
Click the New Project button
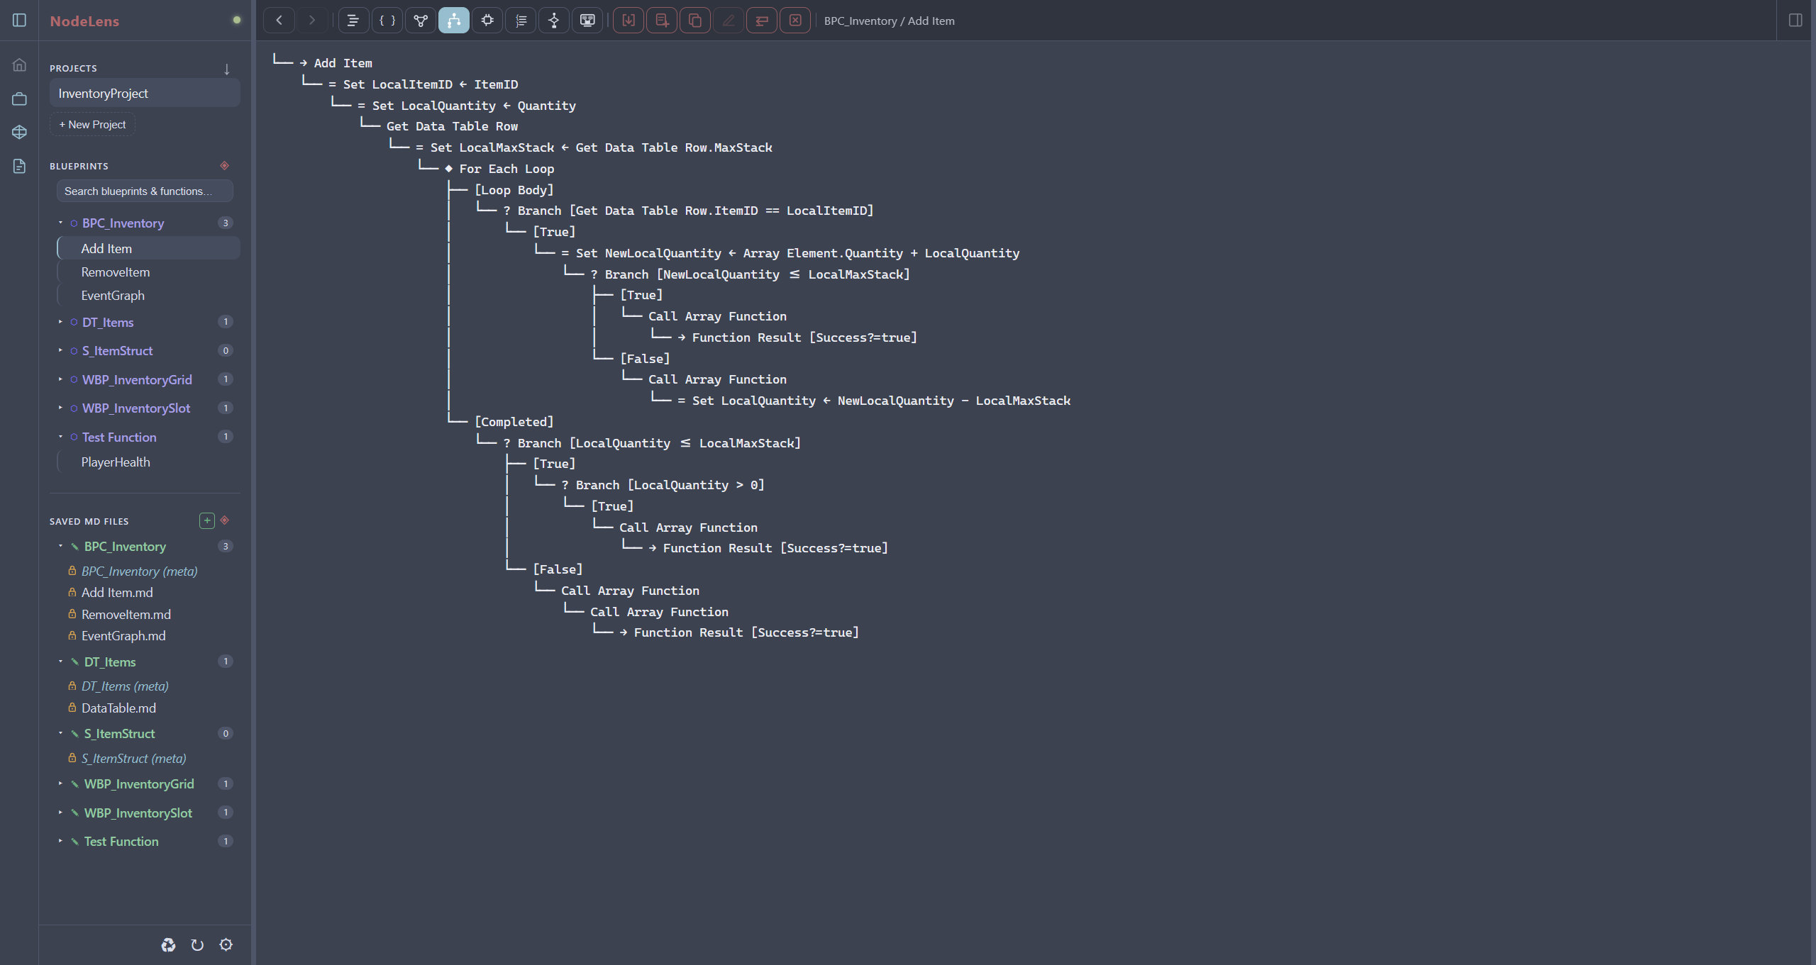pyautogui.click(x=92, y=125)
